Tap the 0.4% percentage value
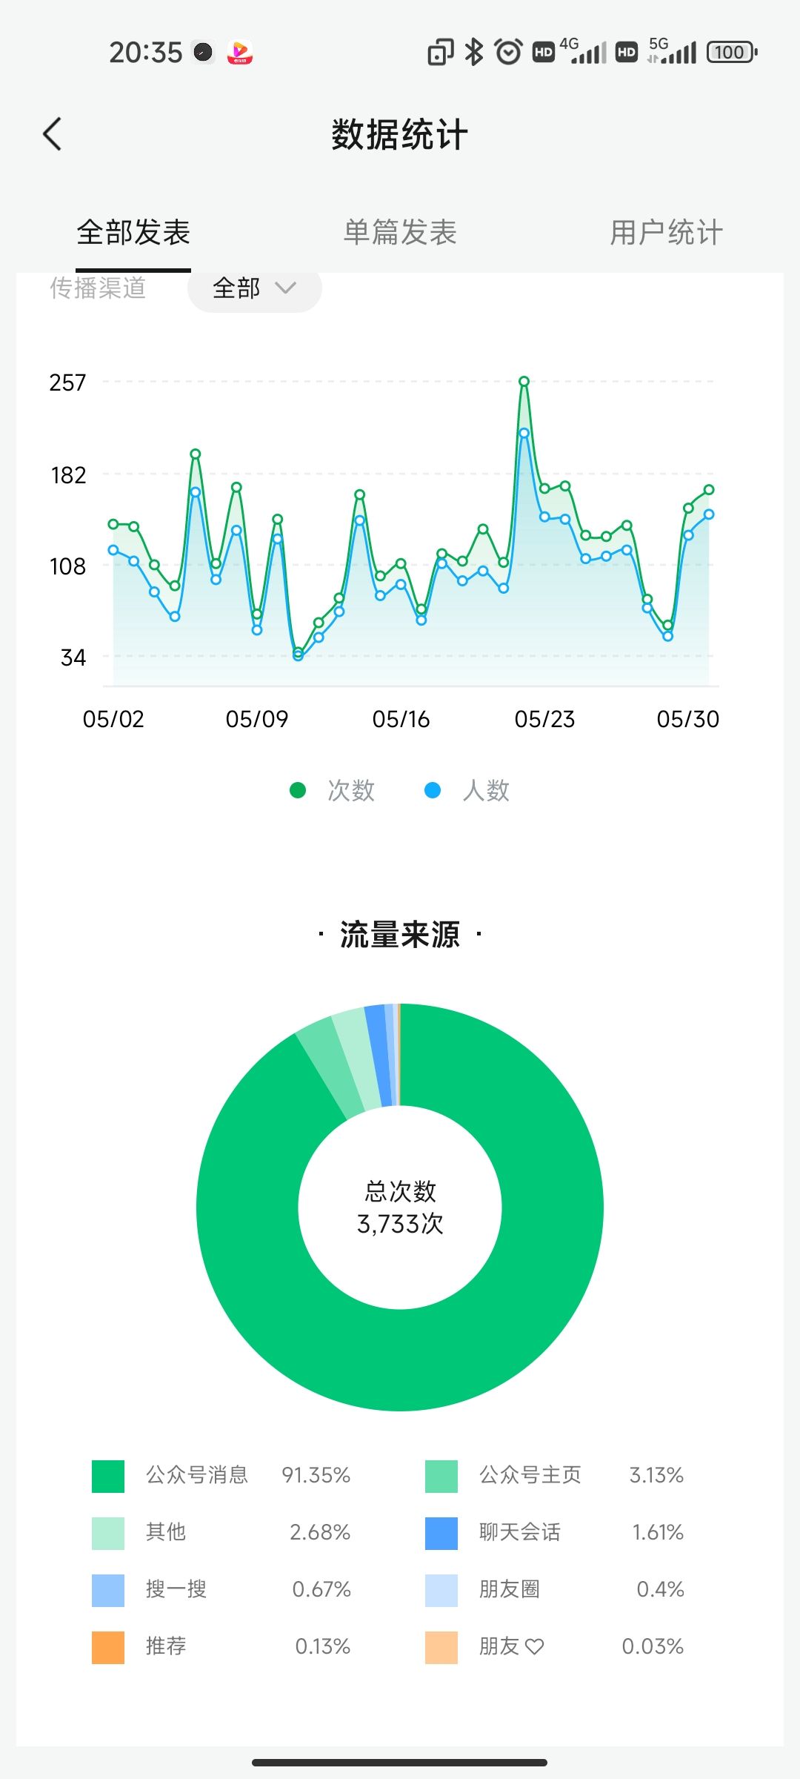 (661, 1589)
